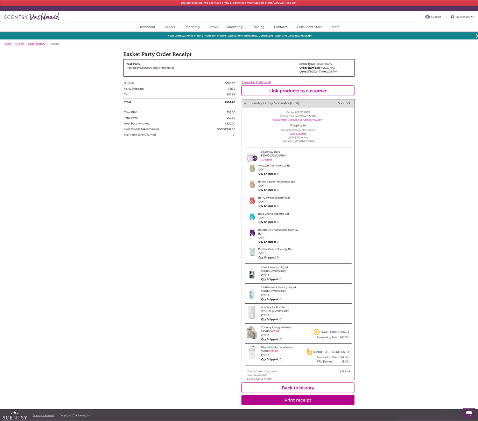
Task: Open My account user icon
Action: pyautogui.click(x=452, y=17)
